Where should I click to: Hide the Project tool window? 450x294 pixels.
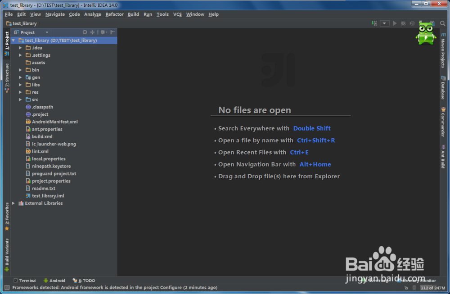coord(112,32)
